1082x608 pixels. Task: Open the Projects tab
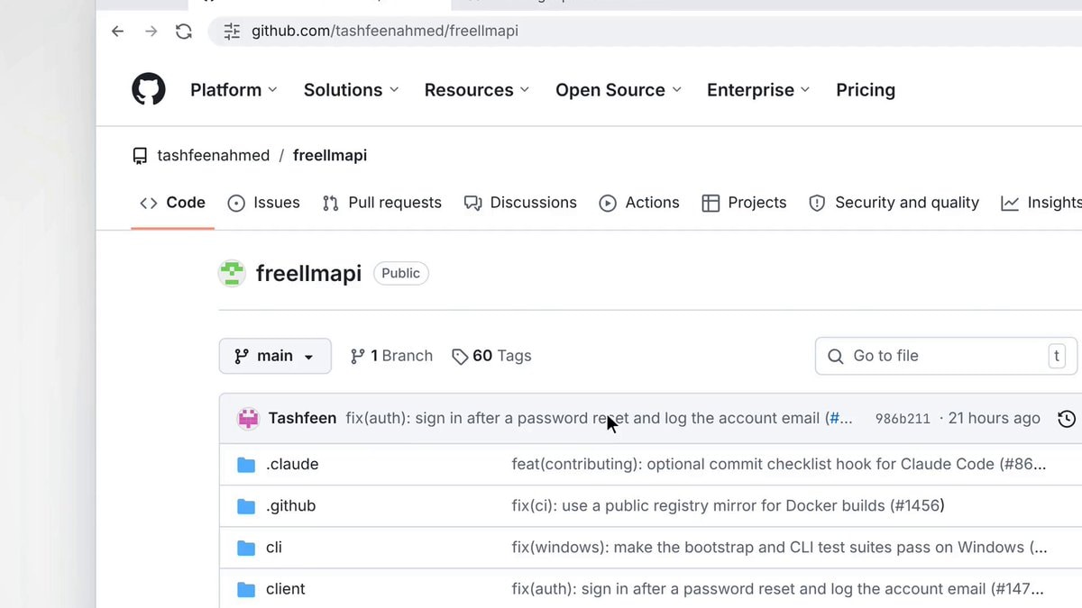(744, 203)
